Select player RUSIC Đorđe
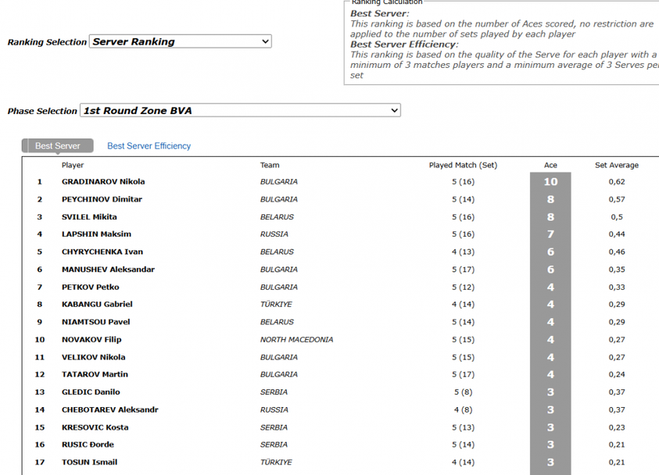Viewport: 659px width, 475px height. coord(88,445)
